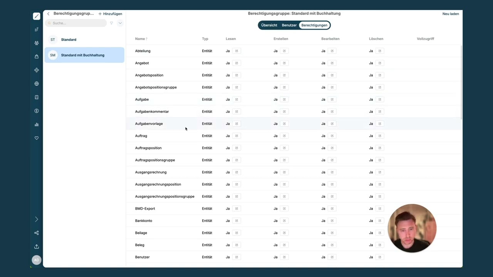Switch to the Berechtigungen tab

point(314,25)
